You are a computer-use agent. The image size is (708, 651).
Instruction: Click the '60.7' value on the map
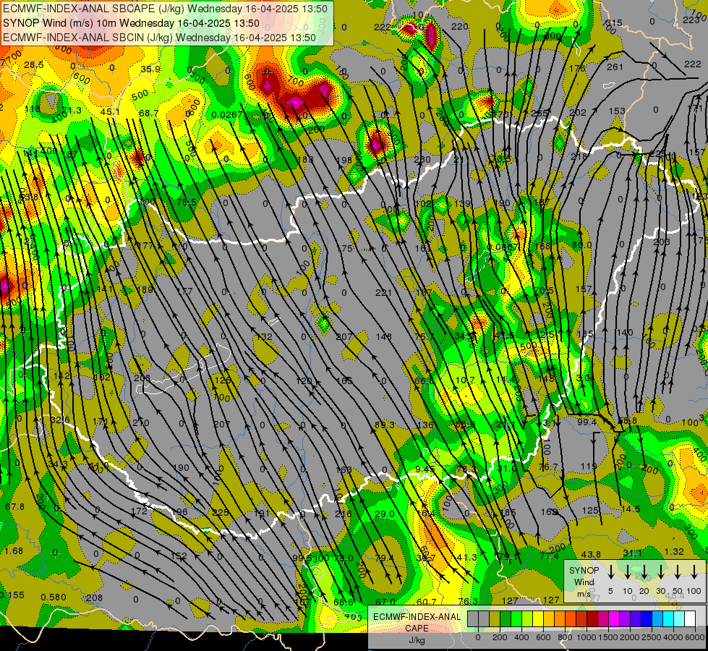(x=427, y=602)
